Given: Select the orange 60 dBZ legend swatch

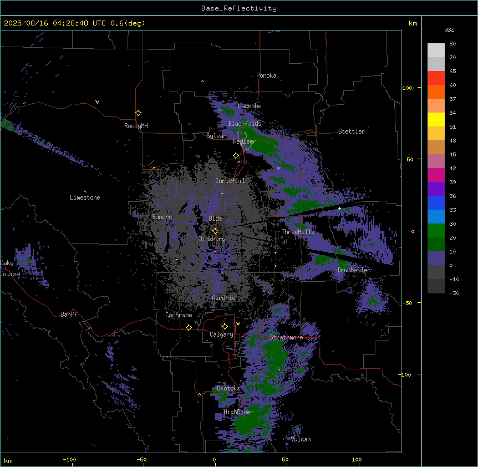Looking at the screenshot, I should pos(436,92).
